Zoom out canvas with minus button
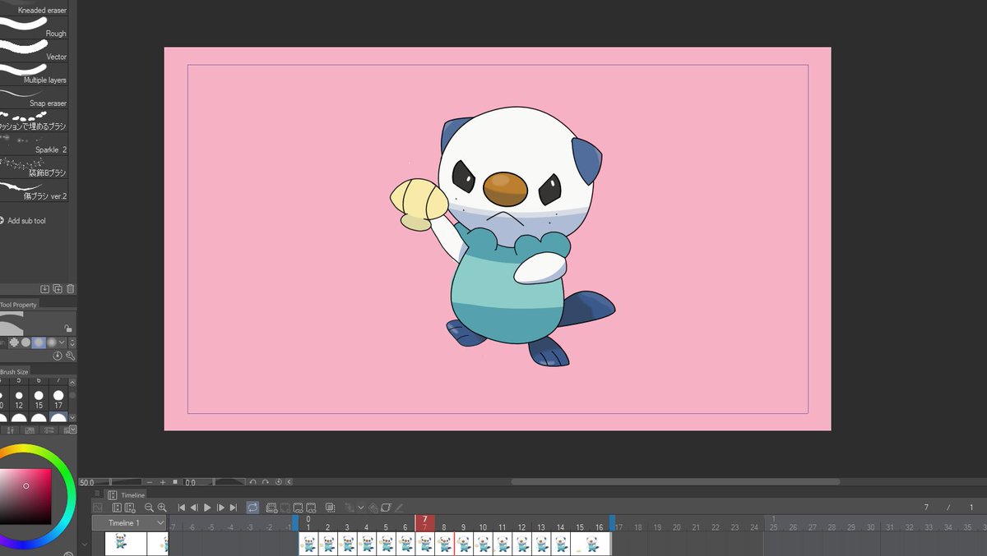This screenshot has width=987, height=556. click(150, 482)
